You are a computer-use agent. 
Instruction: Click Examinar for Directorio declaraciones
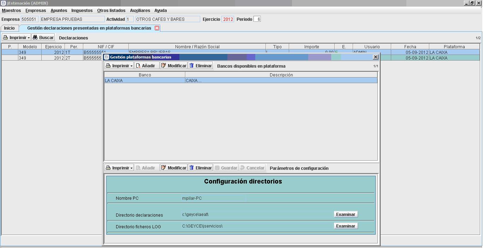pos(345,215)
